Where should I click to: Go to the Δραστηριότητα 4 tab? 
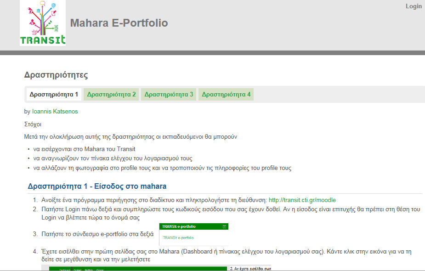pos(226,94)
